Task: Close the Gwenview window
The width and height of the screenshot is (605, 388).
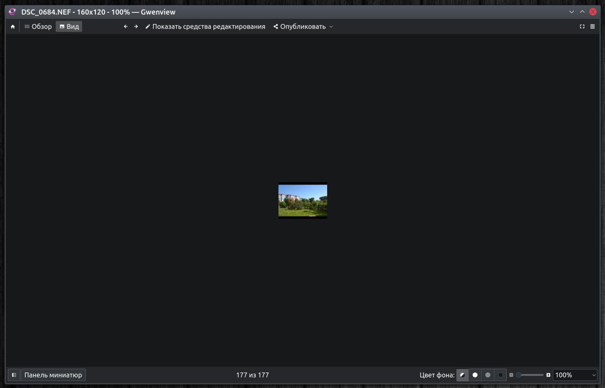Action: 593,12
